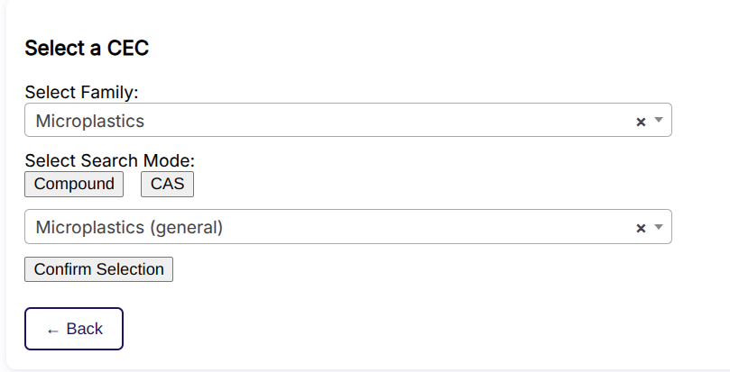Click blank space inside the family selector
This screenshot has height=372, width=730.
click(406, 121)
